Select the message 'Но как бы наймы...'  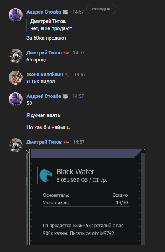tap(49, 127)
